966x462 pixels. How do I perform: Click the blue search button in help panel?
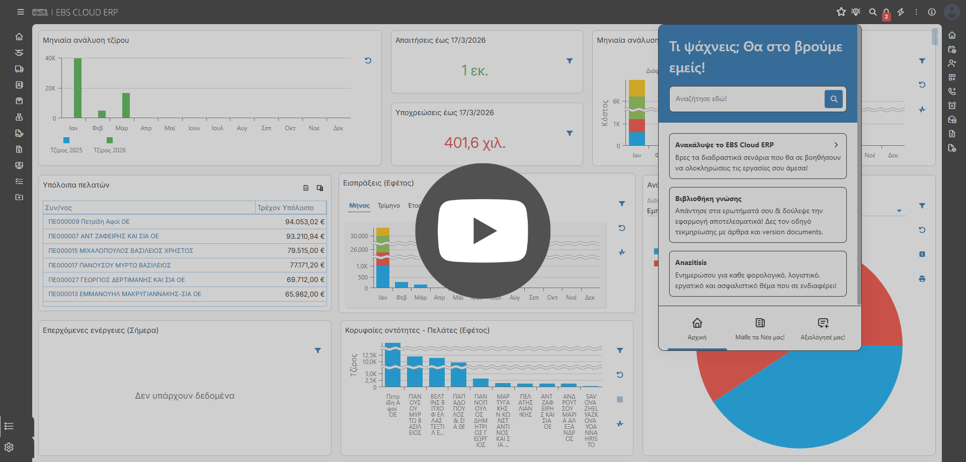click(x=834, y=99)
